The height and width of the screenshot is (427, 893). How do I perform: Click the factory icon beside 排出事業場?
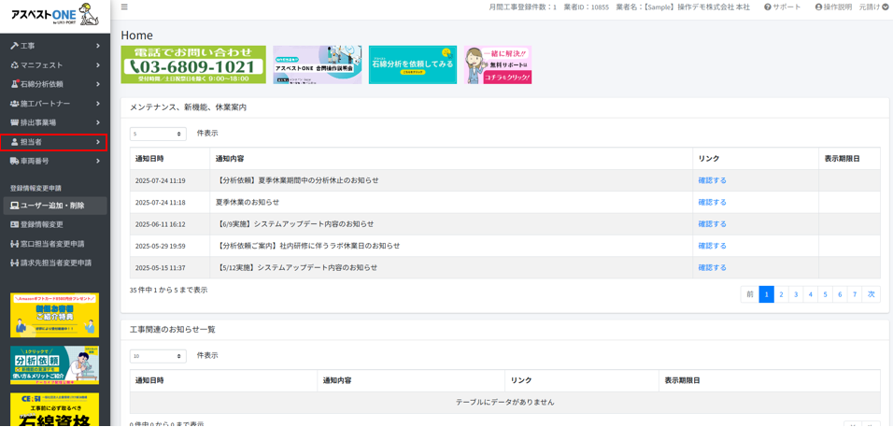14,123
